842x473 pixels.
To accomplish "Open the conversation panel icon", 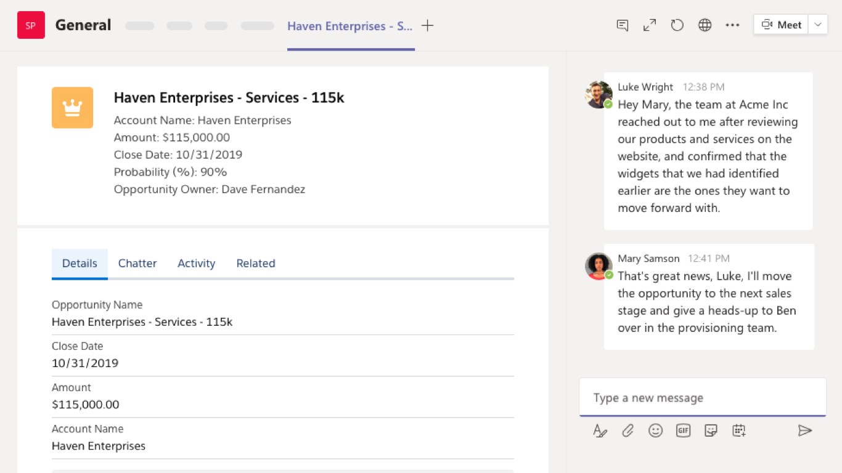I will coord(622,25).
